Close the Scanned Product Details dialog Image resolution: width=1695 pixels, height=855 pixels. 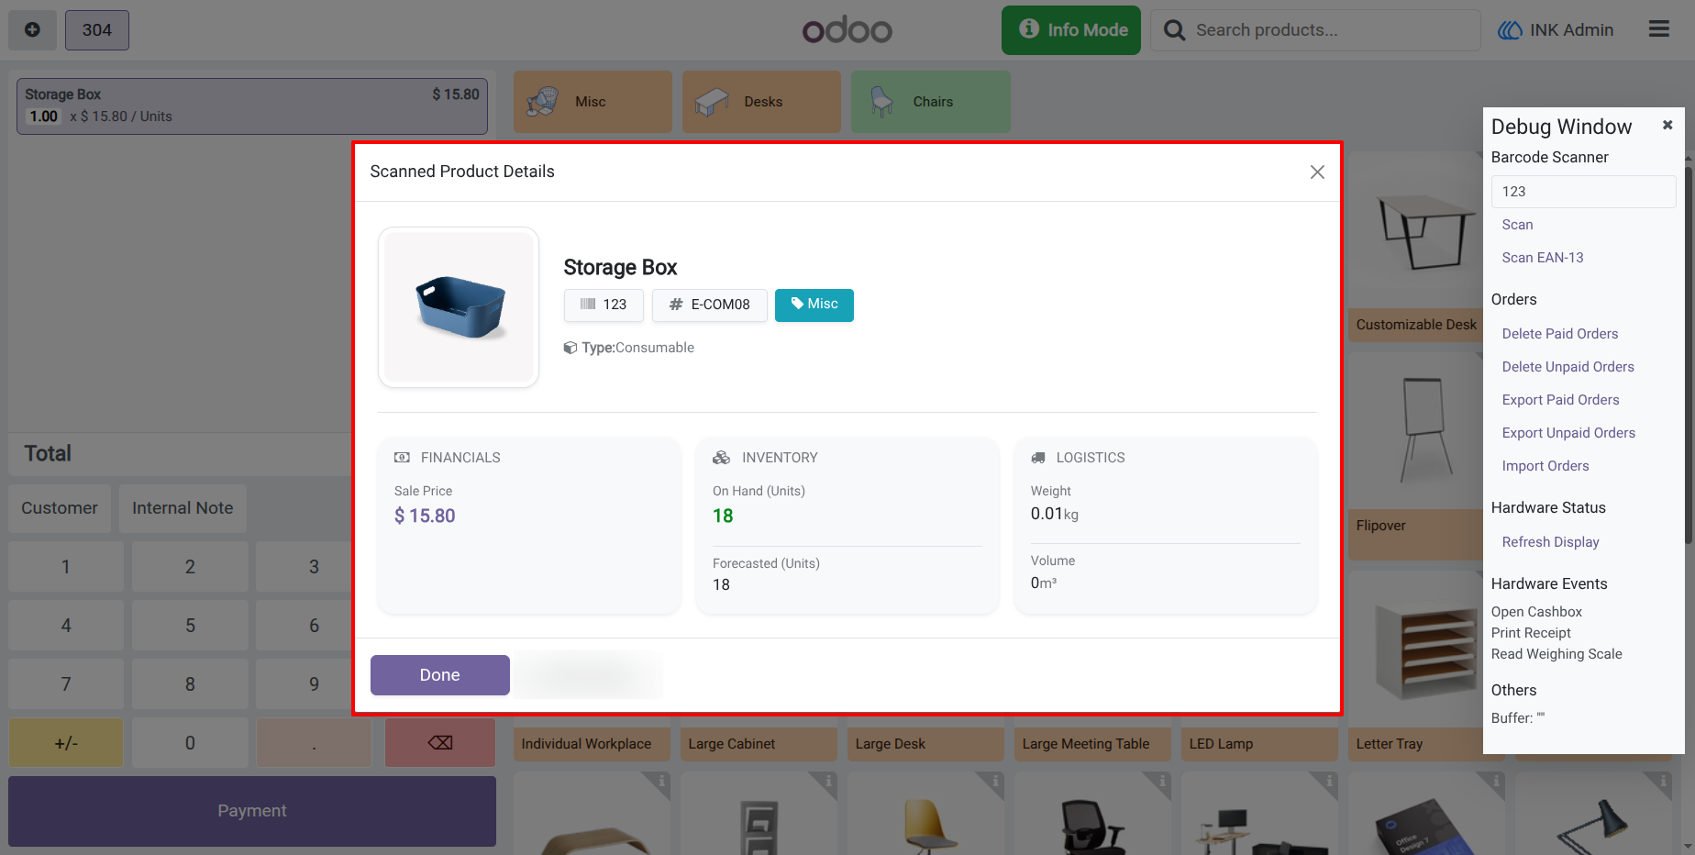pos(1317,172)
